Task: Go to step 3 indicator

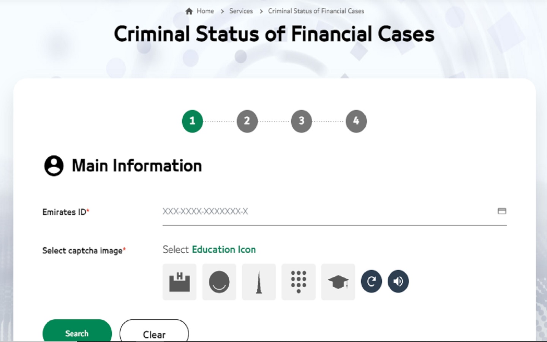Action: coord(302,121)
